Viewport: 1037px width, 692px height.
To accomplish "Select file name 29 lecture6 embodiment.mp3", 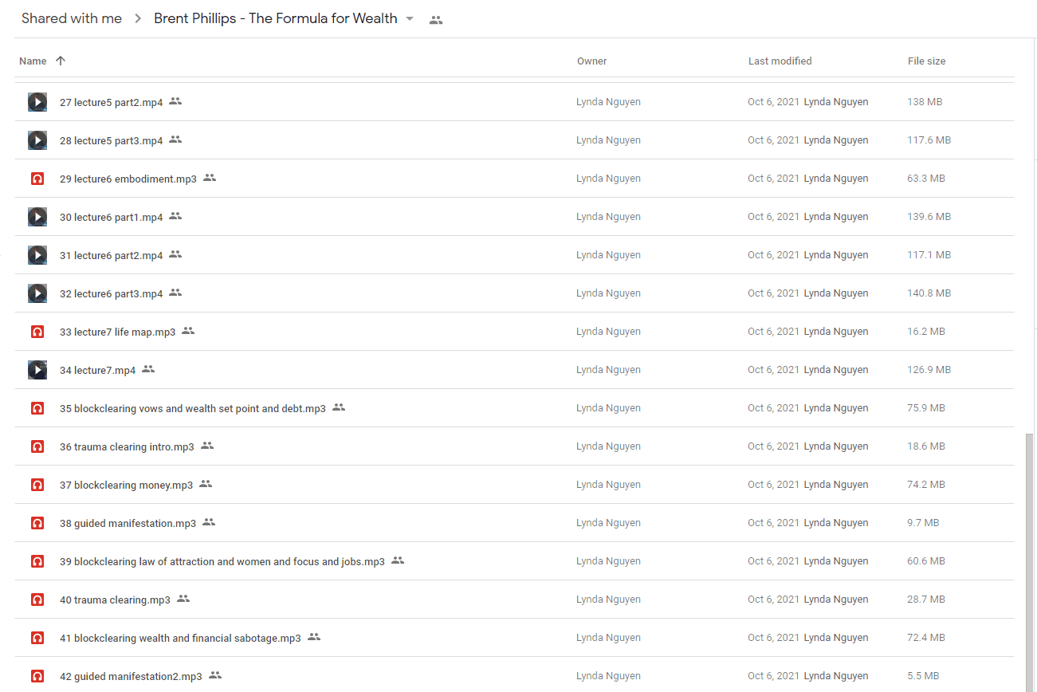I will 128,179.
